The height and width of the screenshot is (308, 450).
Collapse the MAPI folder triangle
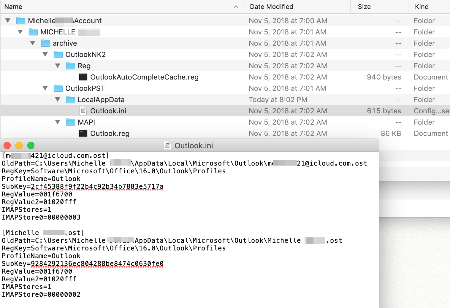(x=58, y=122)
